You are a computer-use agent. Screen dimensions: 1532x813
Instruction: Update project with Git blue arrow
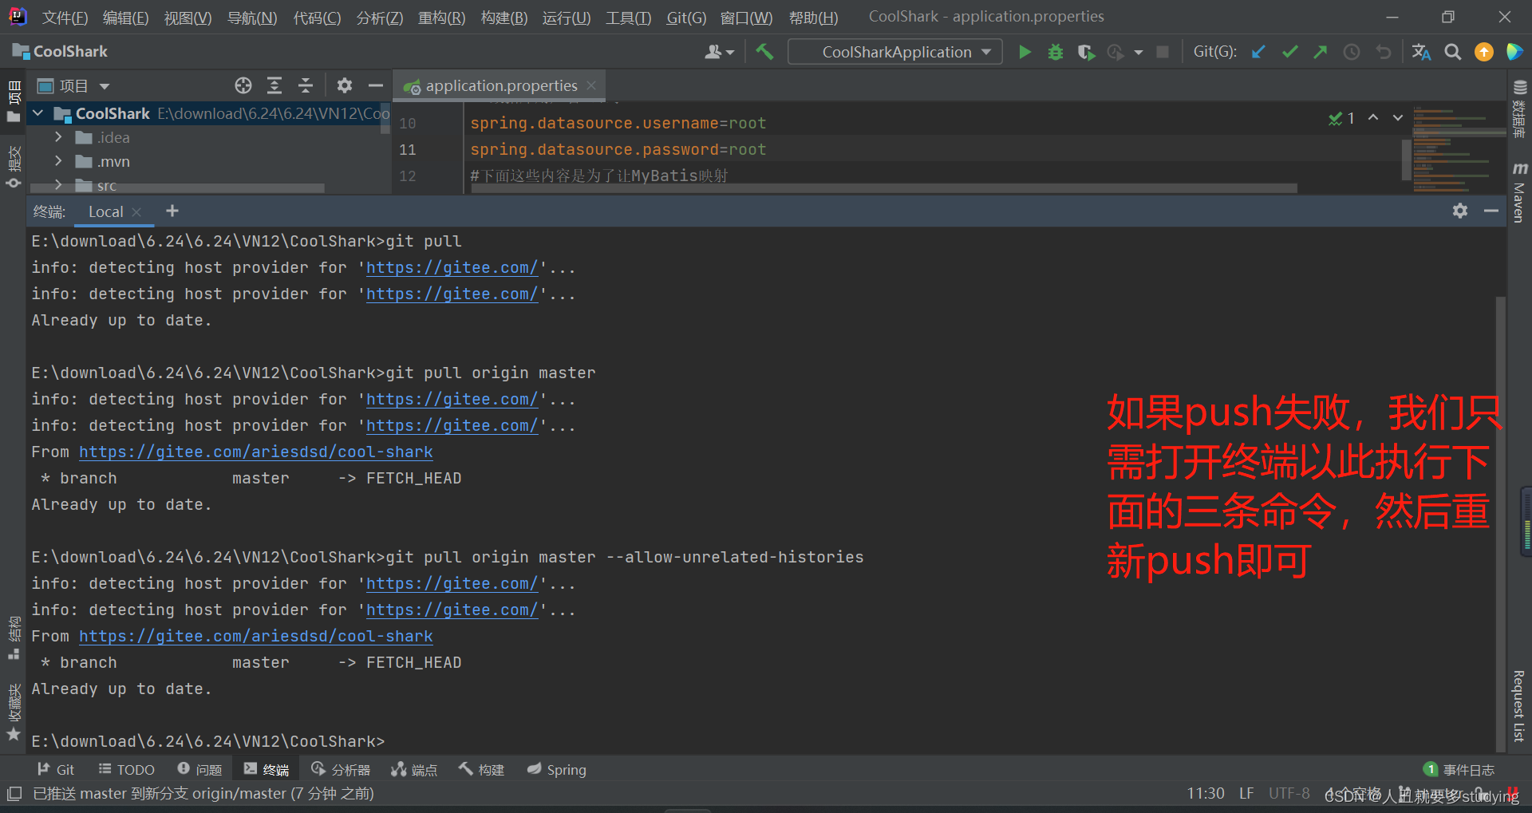click(1258, 52)
